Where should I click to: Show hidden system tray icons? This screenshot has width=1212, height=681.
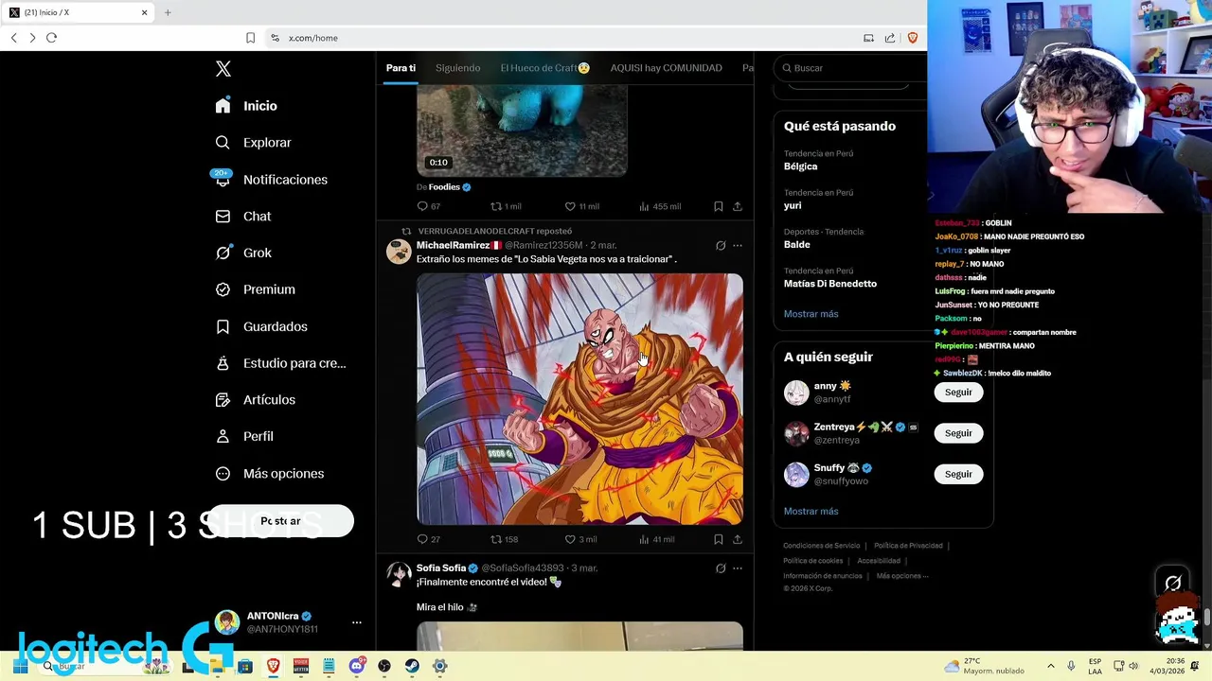coord(1050,666)
